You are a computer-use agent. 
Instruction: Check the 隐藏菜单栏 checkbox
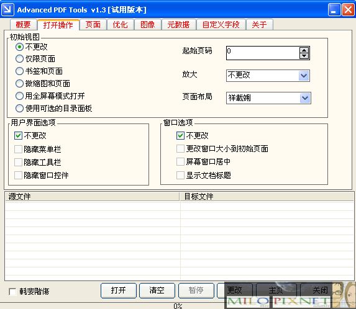(18, 149)
